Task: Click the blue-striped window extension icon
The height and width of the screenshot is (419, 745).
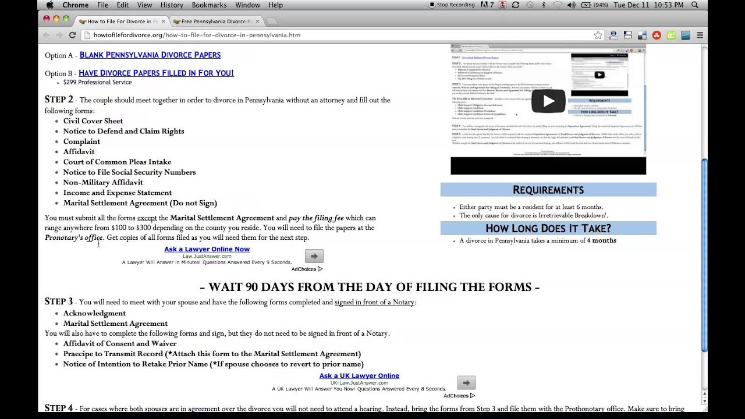Action: click(627, 35)
